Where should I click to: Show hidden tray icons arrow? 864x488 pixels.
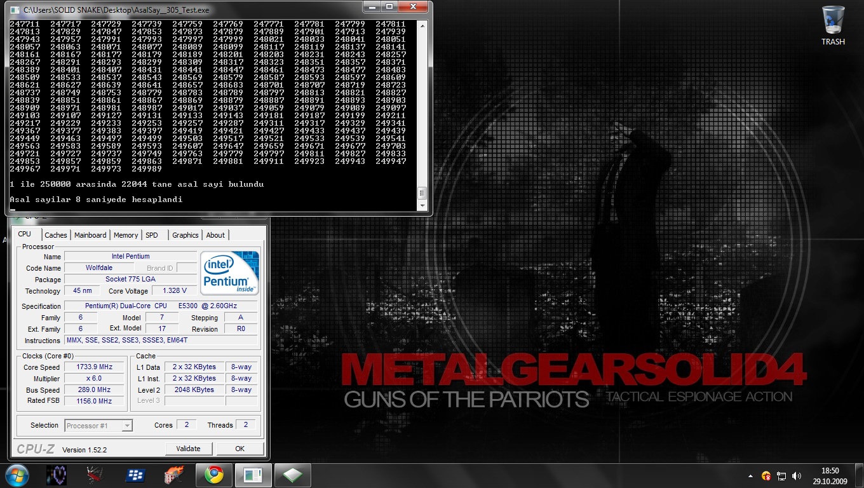tap(752, 475)
